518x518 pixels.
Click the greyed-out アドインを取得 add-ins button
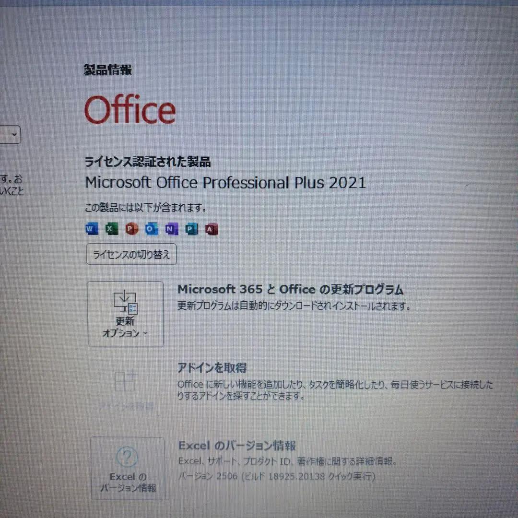(x=126, y=390)
